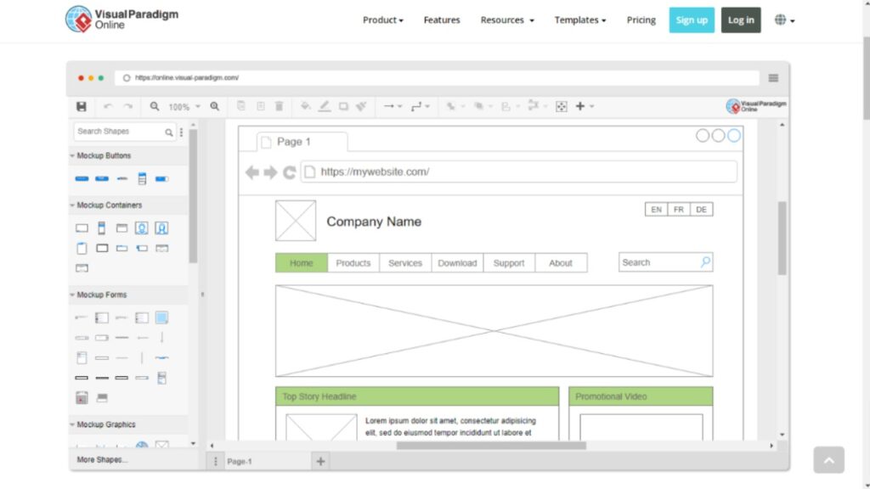Click the zoom in magnifier icon
This screenshot has height=489, width=870.
click(215, 107)
